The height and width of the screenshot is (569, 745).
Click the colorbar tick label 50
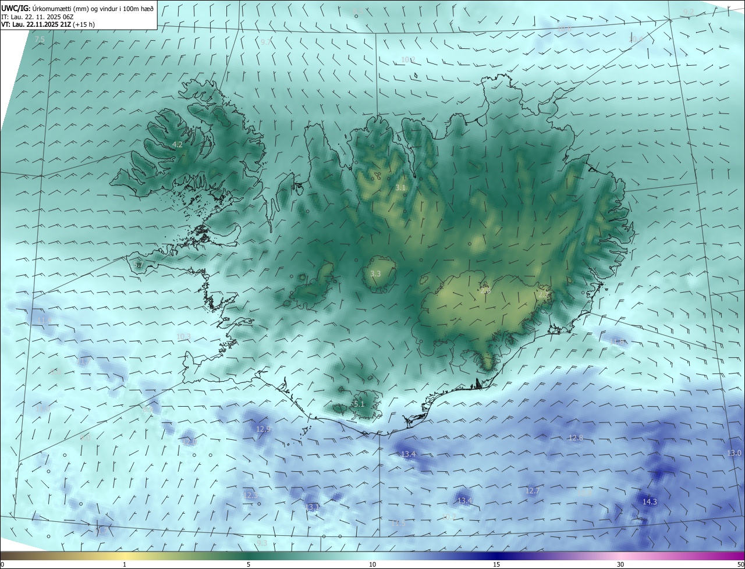(740, 564)
